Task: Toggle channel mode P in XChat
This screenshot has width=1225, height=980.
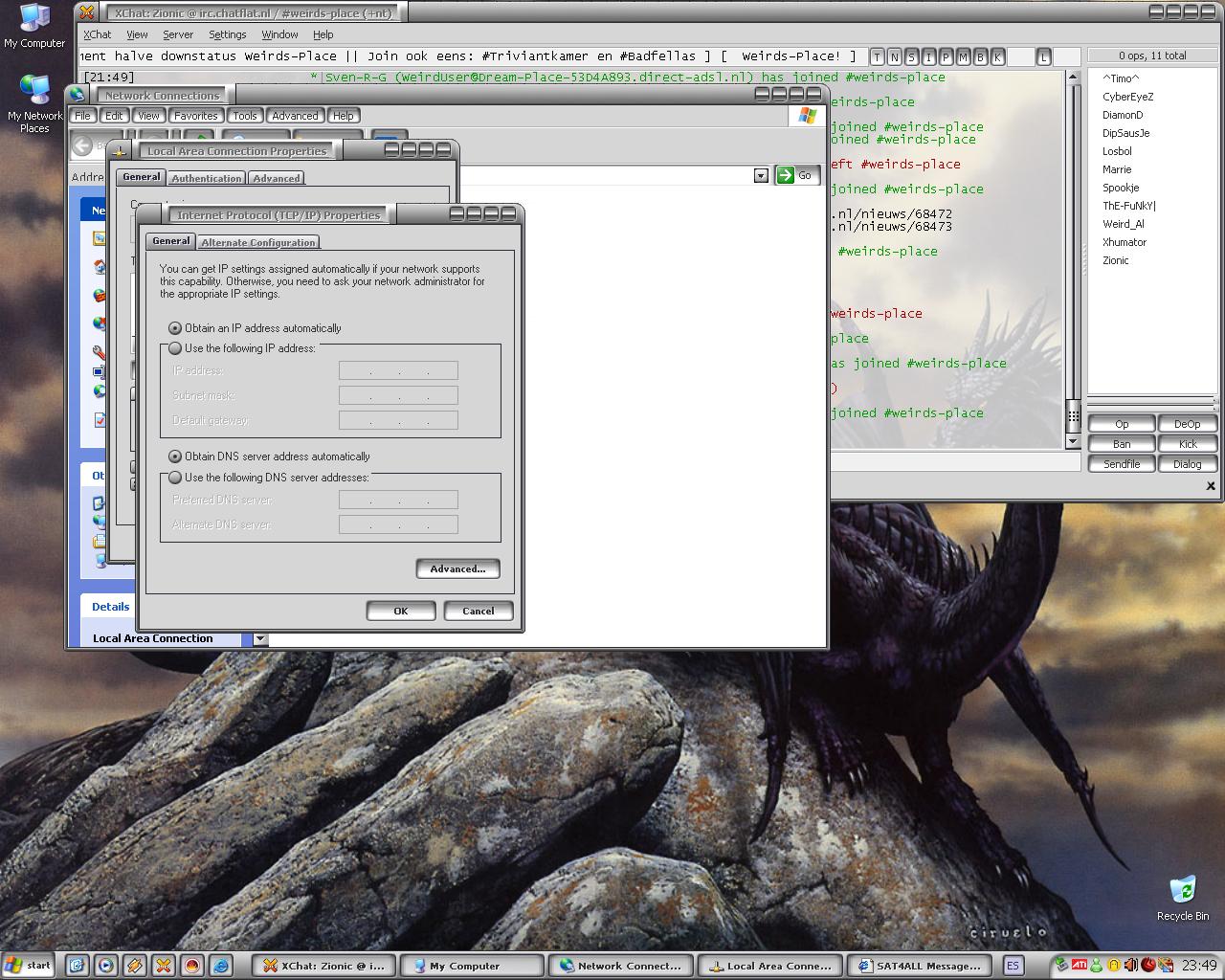Action: (946, 57)
